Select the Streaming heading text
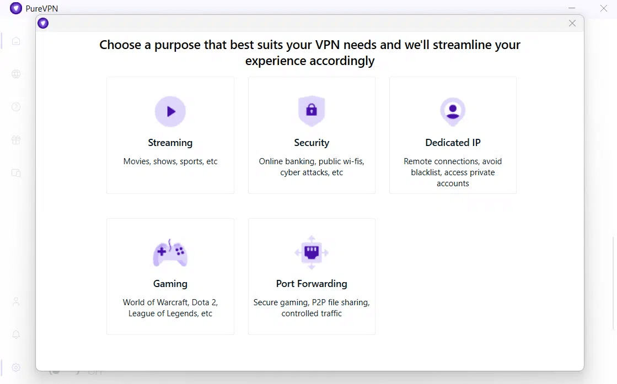The image size is (617, 384). coord(170,143)
